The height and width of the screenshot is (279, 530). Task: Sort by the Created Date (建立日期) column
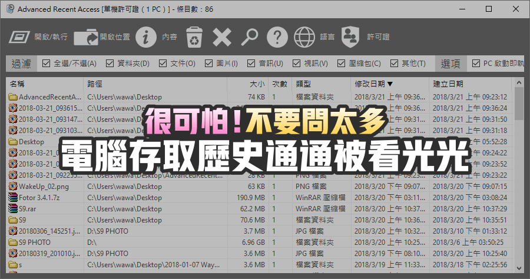[x=471, y=84]
